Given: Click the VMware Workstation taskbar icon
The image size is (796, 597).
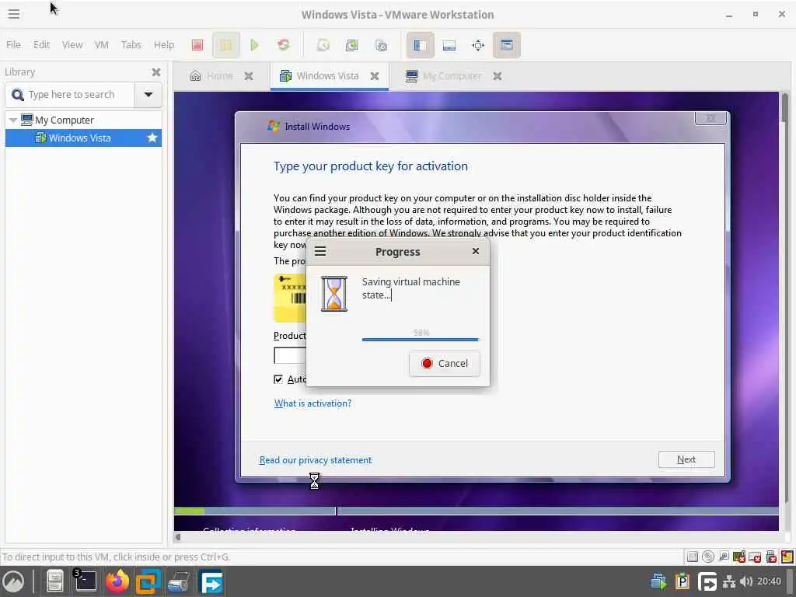Looking at the screenshot, I should point(148,581).
